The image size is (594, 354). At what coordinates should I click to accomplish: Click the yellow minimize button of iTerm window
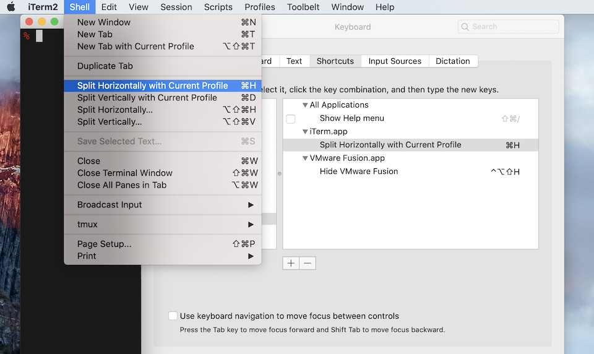pyautogui.click(x=42, y=22)
